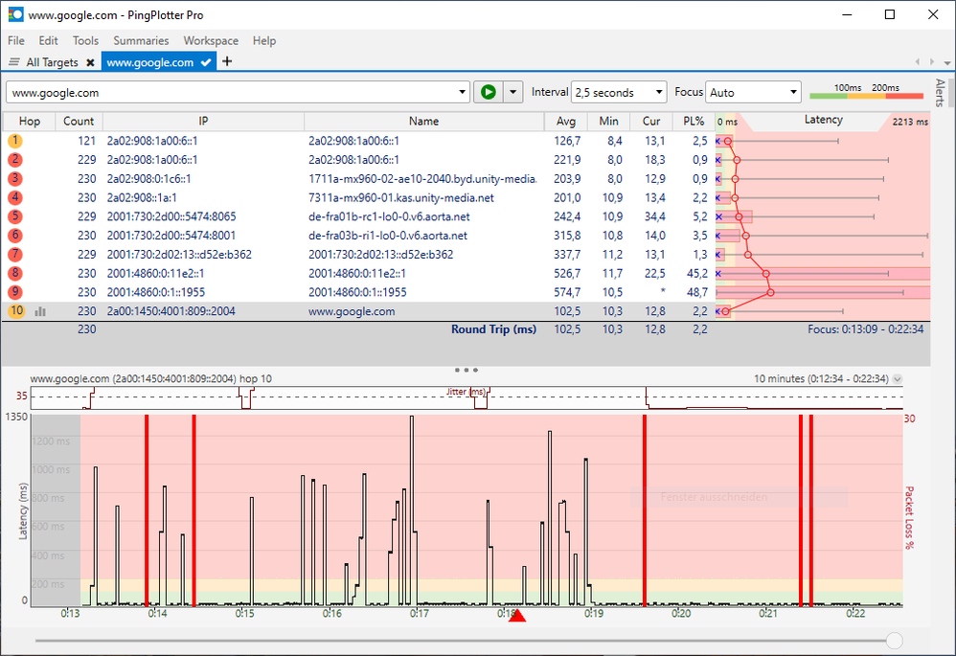Collapse the upper trace panel via the triple-dot splitter
The image size is (956, 656).
[466, 369]
